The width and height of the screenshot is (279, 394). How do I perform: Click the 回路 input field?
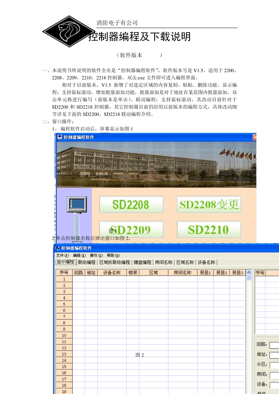point(274,345)
